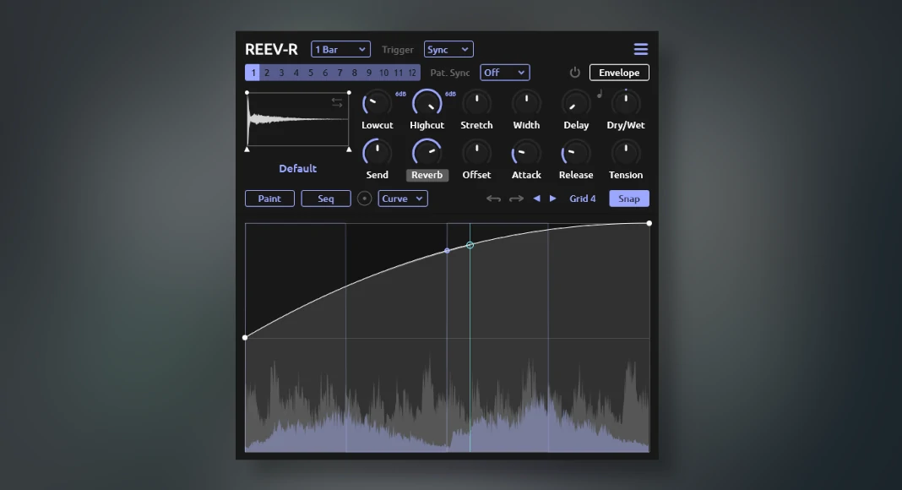Click the Dry/Wet knob
This screenshot has width=902, height=490.
626,104
